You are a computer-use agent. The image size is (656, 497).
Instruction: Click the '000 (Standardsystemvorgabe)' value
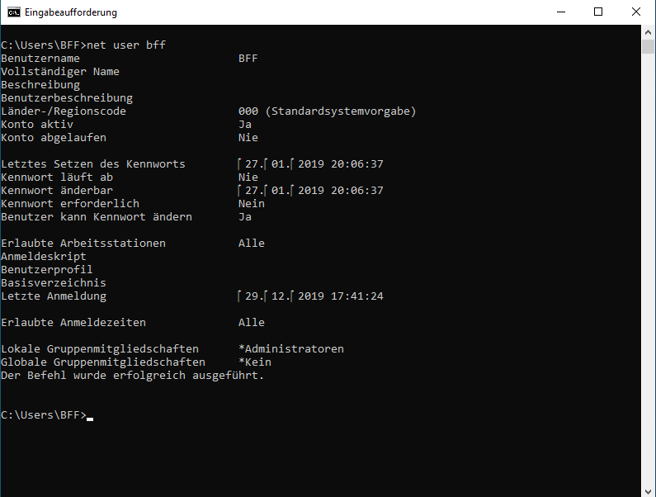click(327, 111)
